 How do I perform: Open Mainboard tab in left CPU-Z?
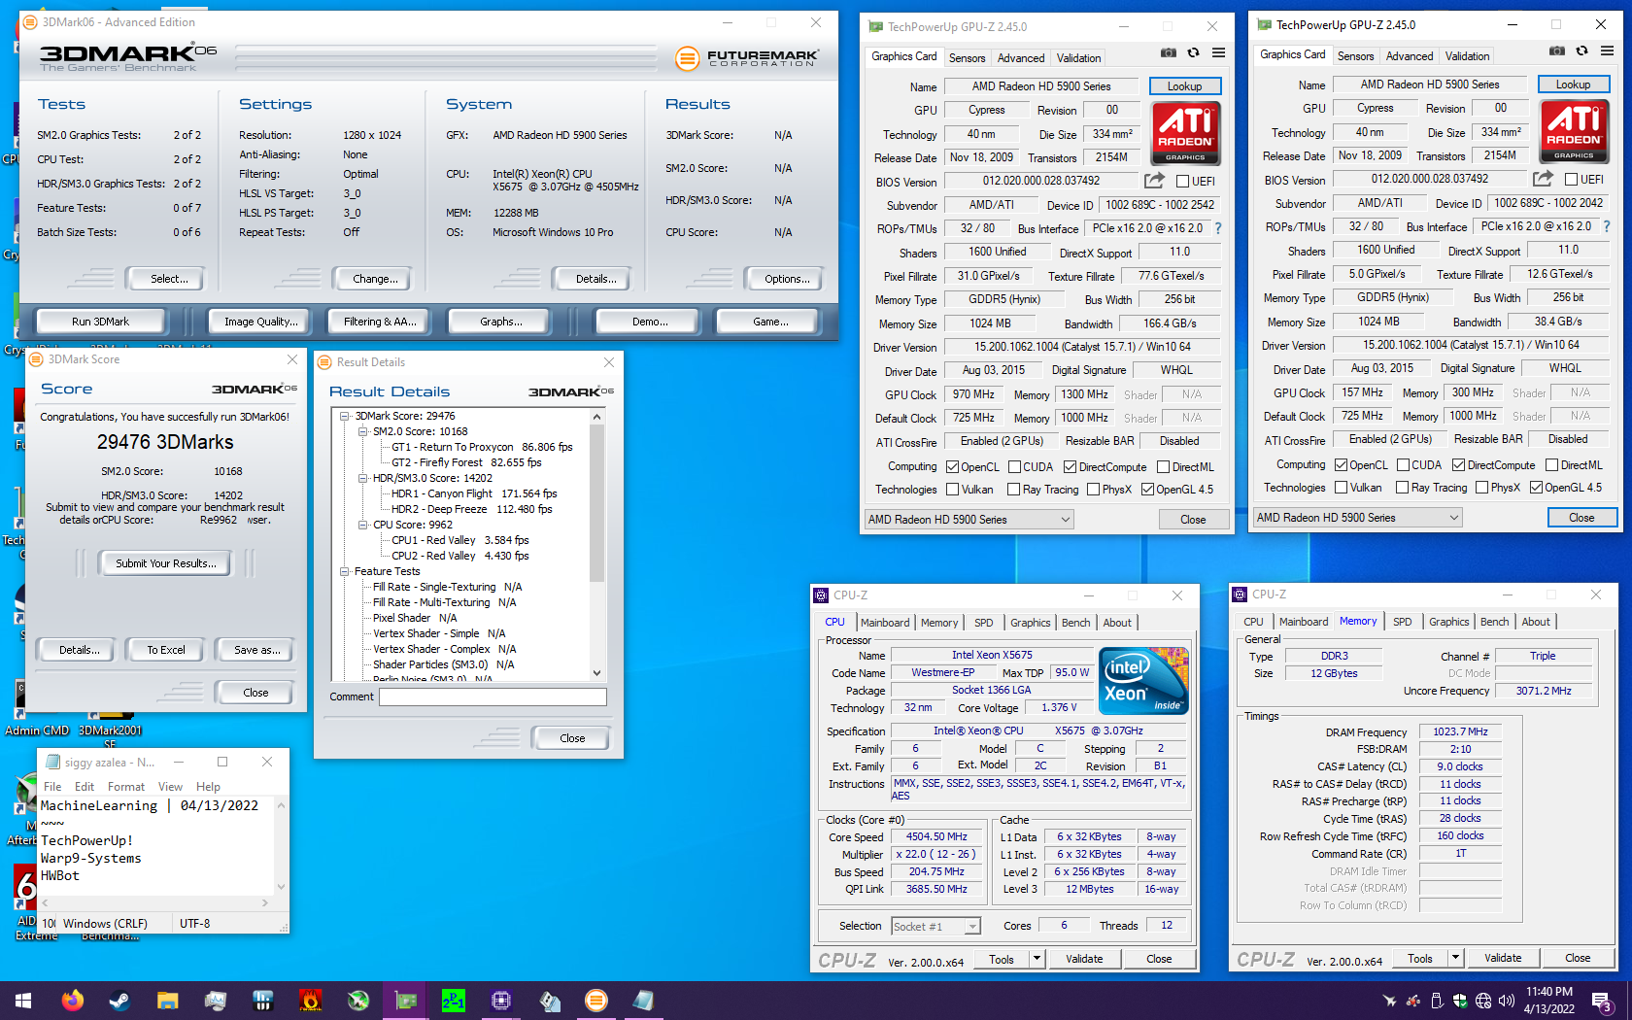pyautogui.click(x=885, y=623)
